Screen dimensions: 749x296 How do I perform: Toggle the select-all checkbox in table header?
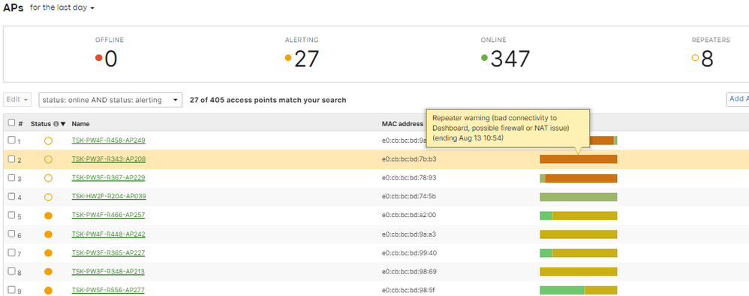11,123
